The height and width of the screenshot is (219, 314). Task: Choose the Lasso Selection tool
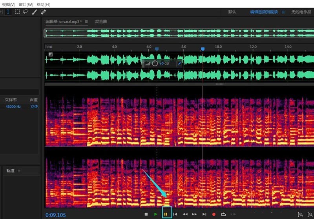[x=26, y=12]
